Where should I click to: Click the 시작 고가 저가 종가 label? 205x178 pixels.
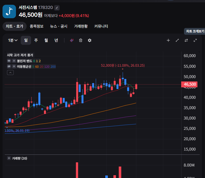(x=20, y=55)
